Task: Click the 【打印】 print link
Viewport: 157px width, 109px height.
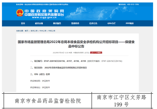Action: click(x=87, y=53)
